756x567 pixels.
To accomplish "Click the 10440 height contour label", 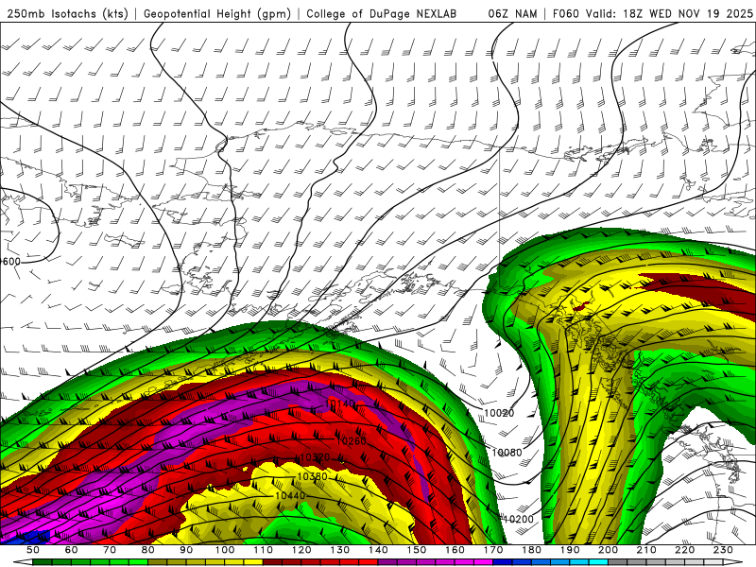I will (x=290, y=495).
